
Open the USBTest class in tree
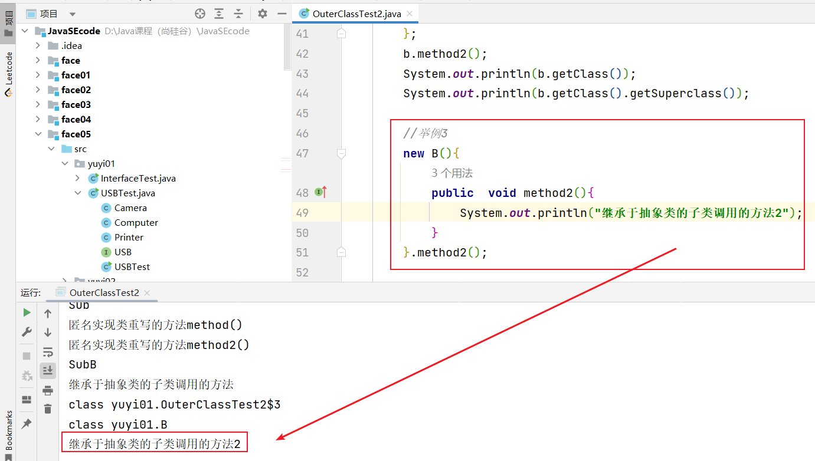(x=126, y=266)
